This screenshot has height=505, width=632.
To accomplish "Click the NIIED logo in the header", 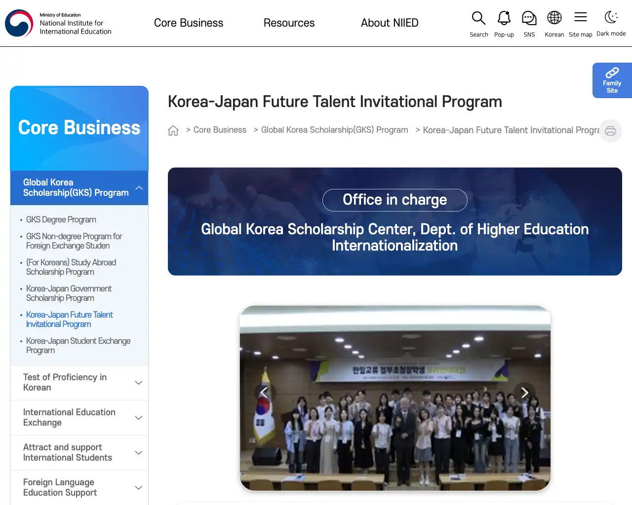I will coord(58,23).
